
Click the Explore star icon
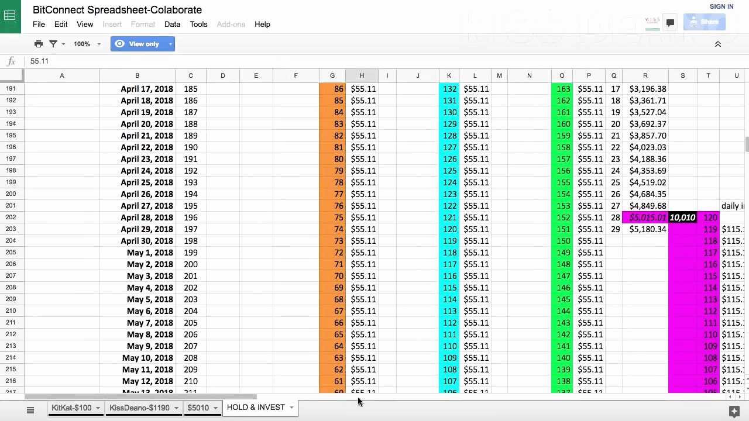[734, 411]
